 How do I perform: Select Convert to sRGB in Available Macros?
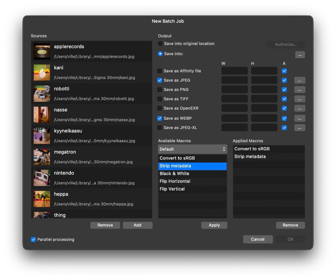pyautogui.click(x=192, y=158)
